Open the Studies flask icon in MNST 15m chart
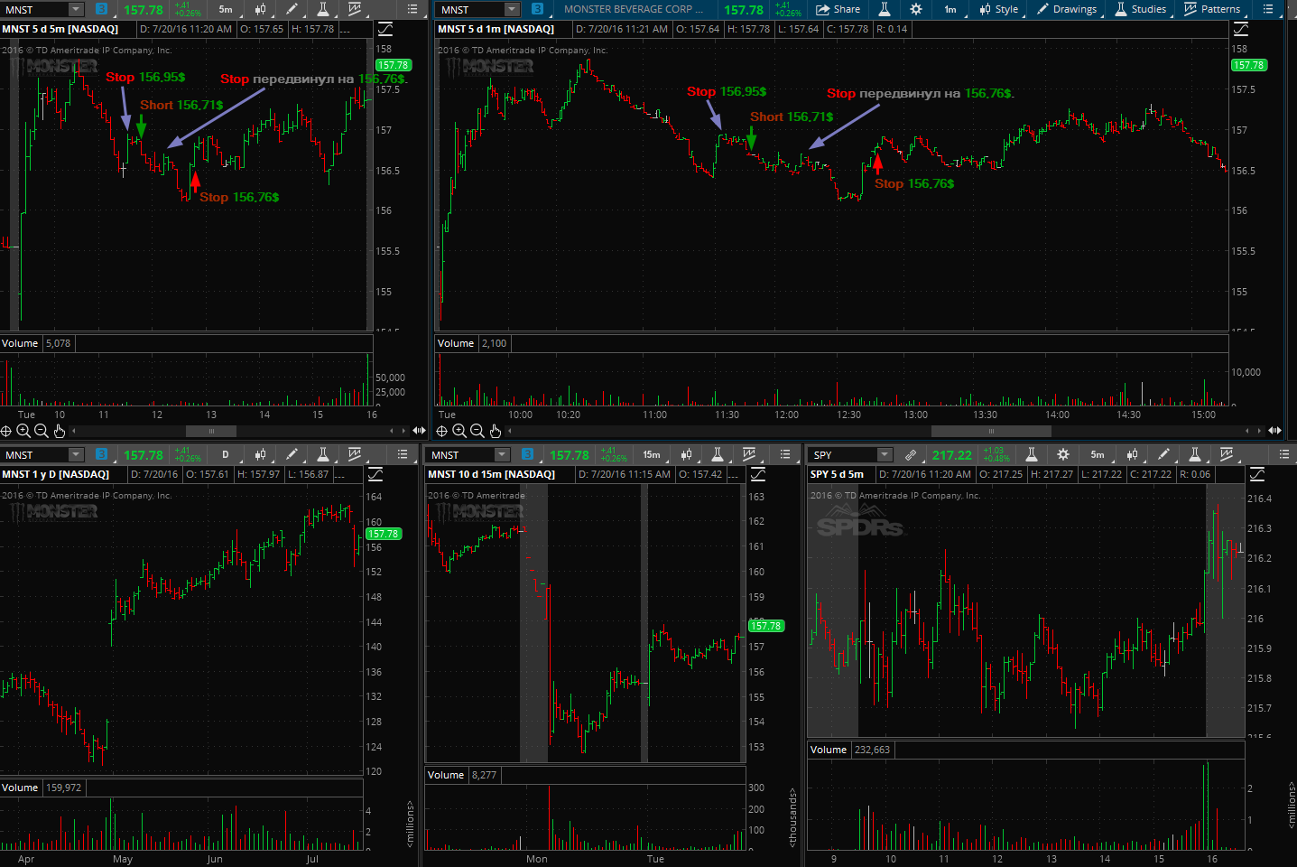 pos(718,454)
